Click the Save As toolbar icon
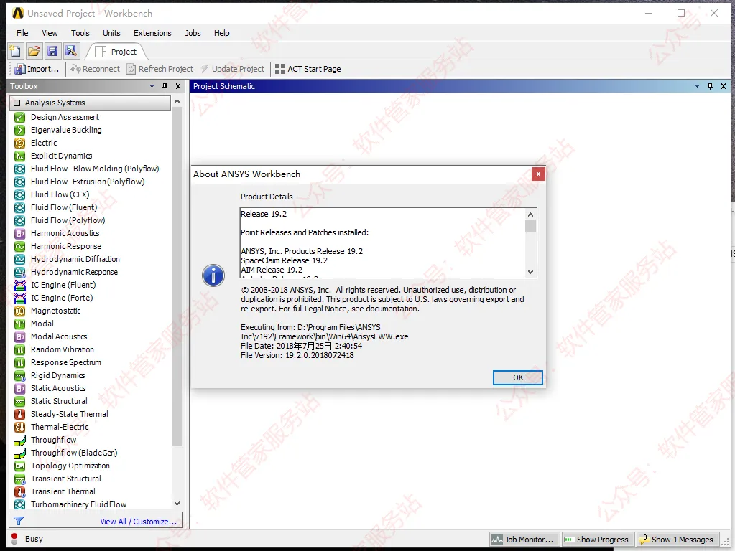Screen dimensions: 735x551 click(71, 51)
